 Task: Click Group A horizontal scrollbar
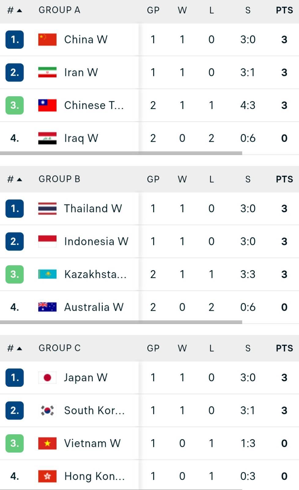[x=121, y=153]
